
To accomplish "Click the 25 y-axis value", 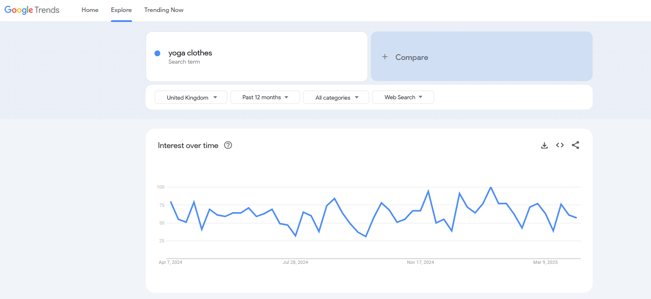I will pos(162,241).
